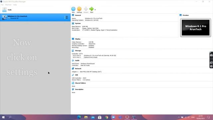Click the camera screenshot icon on side toolbar
The height and width of the screenshot is (120, 213).
click(211, 55)
